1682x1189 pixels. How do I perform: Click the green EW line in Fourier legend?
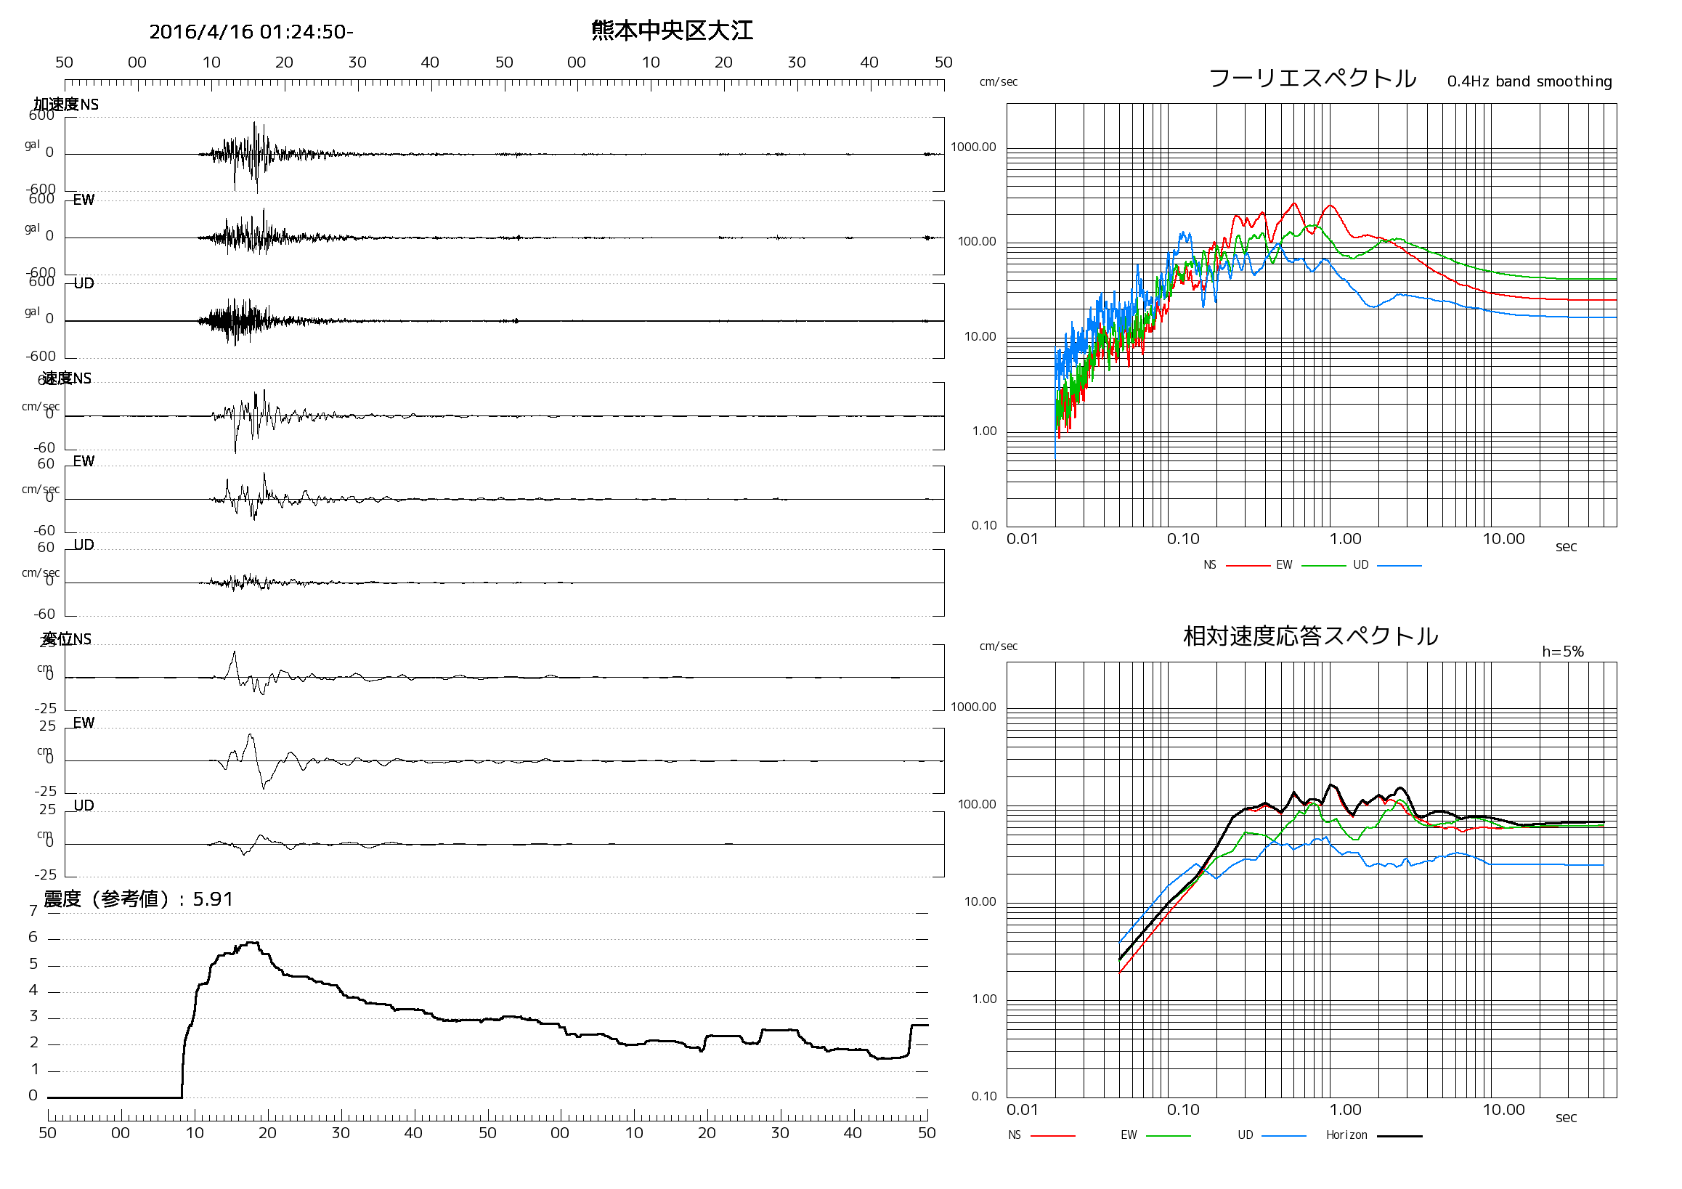coord(1323,566)
